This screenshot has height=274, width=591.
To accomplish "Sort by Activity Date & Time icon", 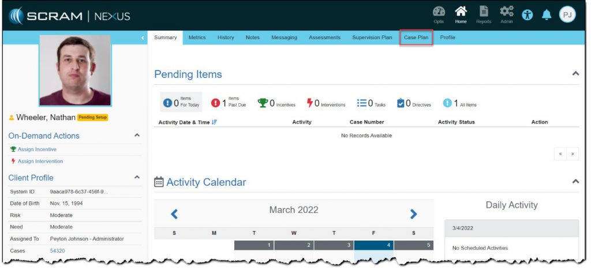I will (x=215, y=122).
